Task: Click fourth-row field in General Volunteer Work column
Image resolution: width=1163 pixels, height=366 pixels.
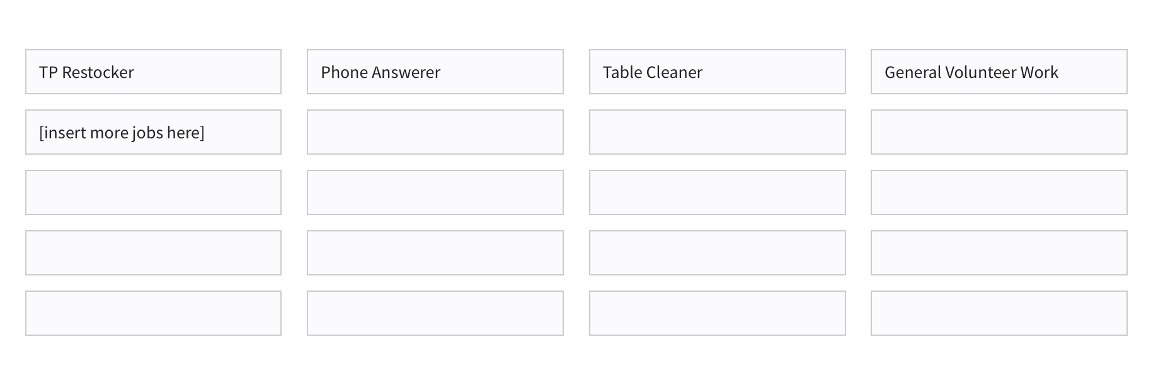Action: point(999,253)
